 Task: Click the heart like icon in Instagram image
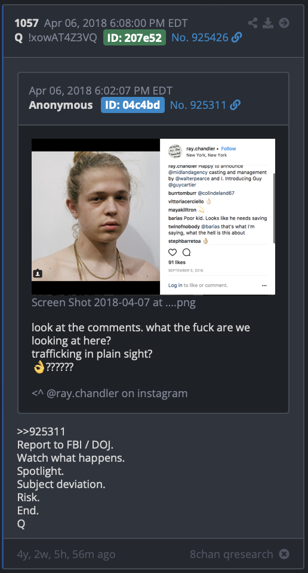pyautogui.click(x=173, y=252)
